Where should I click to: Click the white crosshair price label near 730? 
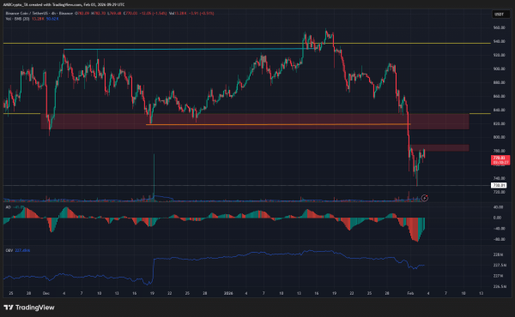click(499, 186)
